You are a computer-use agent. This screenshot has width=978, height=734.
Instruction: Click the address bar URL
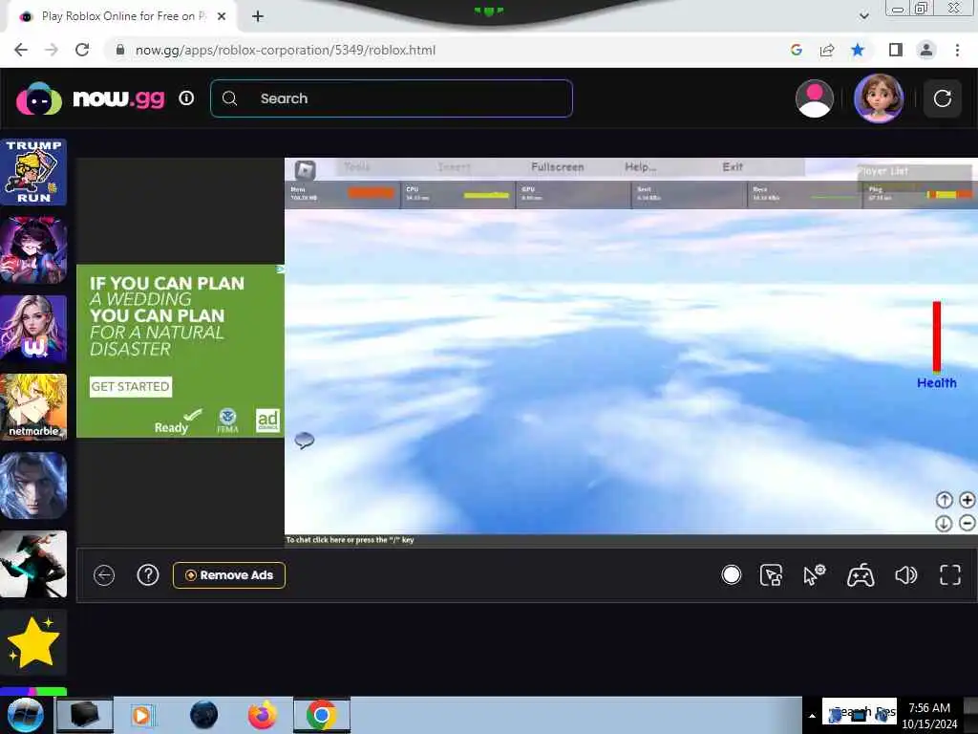tap(285, 50)
